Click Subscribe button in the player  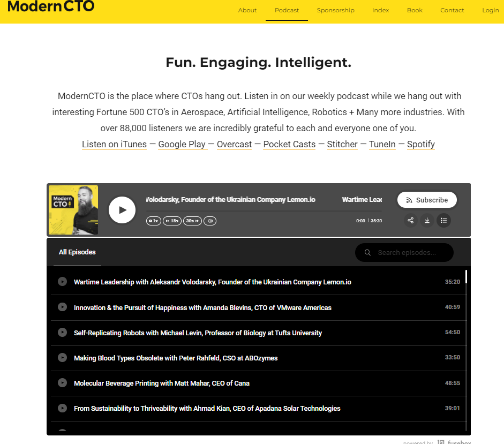427,200
